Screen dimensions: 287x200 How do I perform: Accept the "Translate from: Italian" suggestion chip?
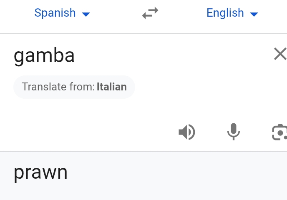[74, 87]
